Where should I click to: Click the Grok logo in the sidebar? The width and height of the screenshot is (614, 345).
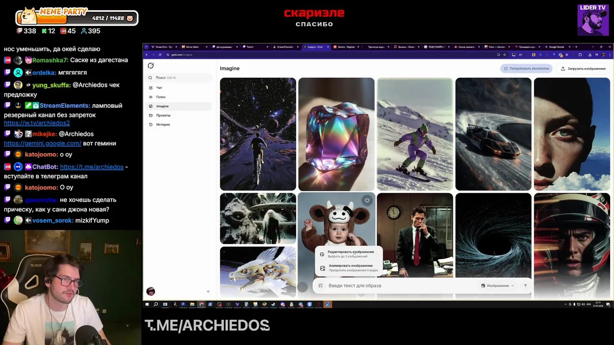pyautogui.click(x=151, y=66)
